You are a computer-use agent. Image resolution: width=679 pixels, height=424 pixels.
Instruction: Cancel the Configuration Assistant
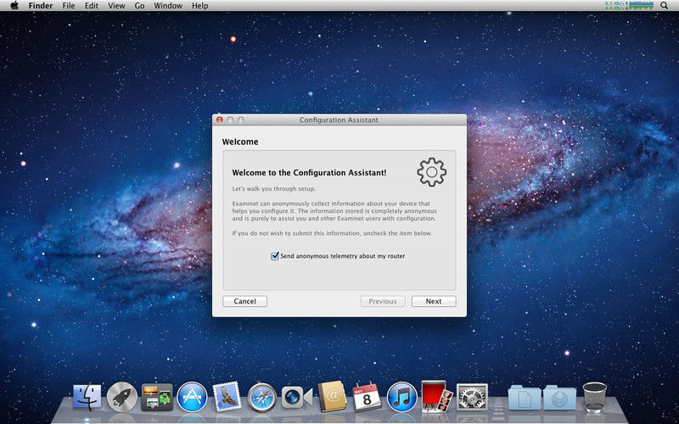pos(244,301)
